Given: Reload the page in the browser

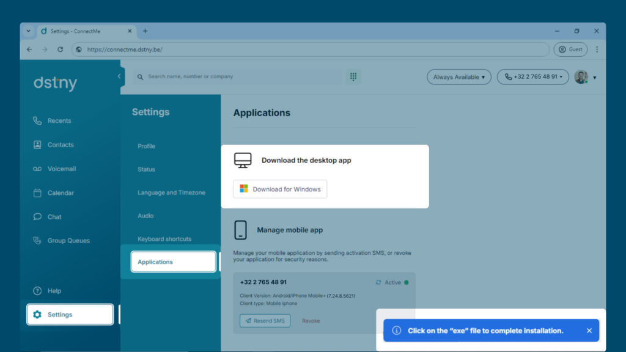Looking at the screenshot, I should pos(61,50).
